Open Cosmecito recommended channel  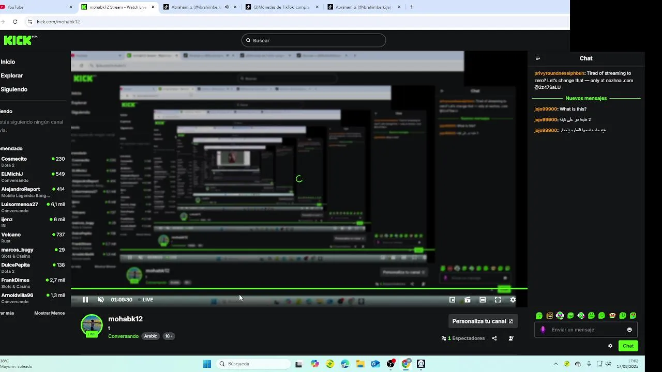33,162
